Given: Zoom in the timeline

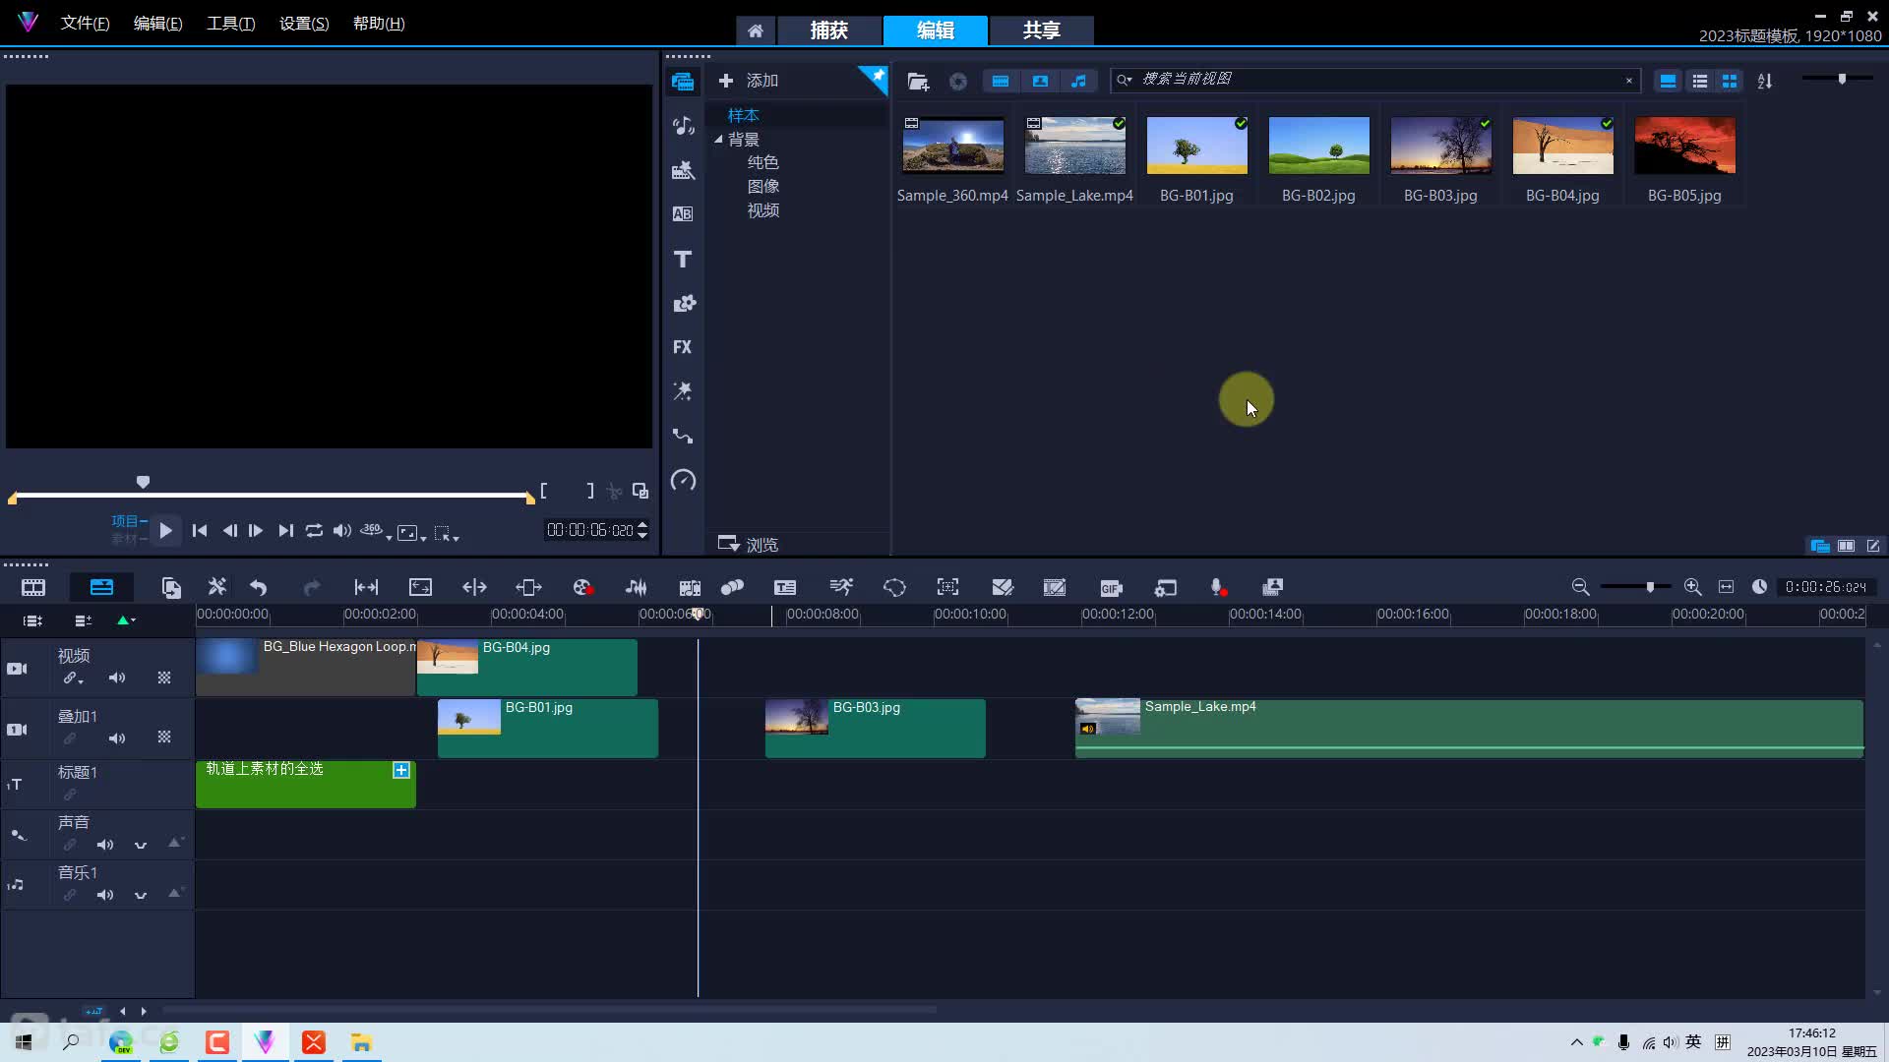Looking at the screenshot, I should 1692,587.
